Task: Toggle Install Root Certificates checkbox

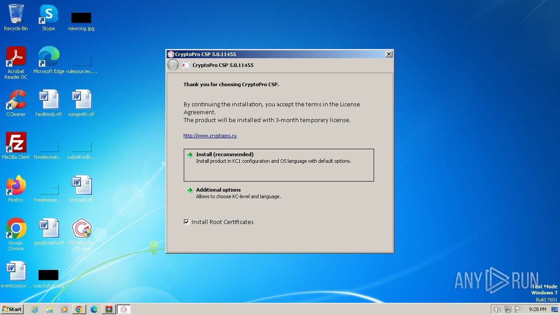Action: point(186,222)
